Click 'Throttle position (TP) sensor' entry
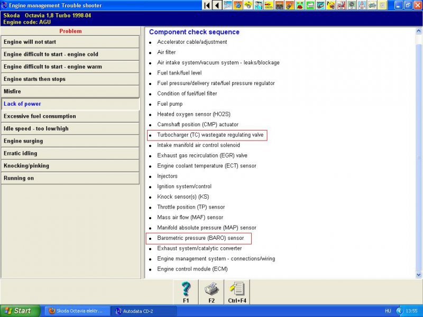This screenshot has width=423, height=317. click(x=191, y=207)
